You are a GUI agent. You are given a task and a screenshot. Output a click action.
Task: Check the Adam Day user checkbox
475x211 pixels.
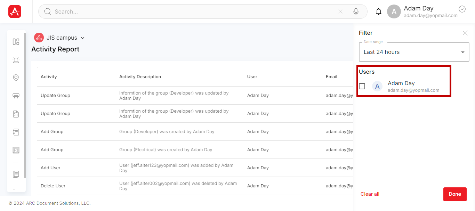tap(362, 86)
